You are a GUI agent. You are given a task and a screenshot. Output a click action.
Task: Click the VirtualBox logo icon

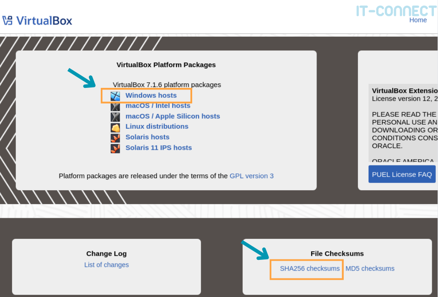pos(7,20)
